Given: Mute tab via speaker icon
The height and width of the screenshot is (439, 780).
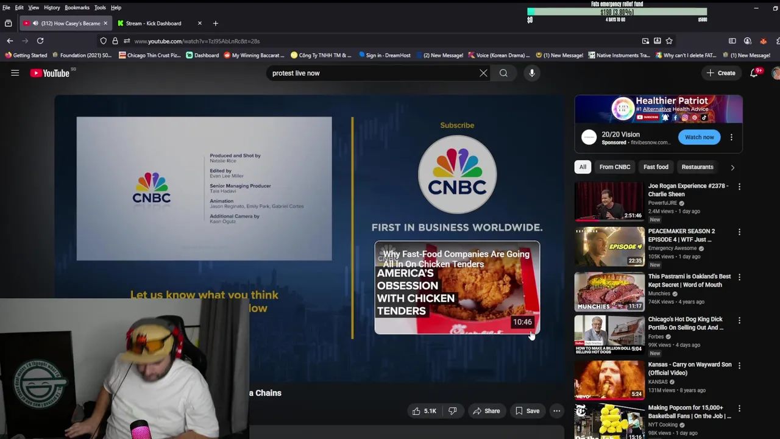Looking at the screenshot, I should pyautogui.click(x=35, y=23).
